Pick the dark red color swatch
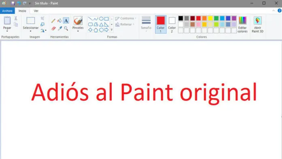The image size is (282, 159). click(192, 18)
